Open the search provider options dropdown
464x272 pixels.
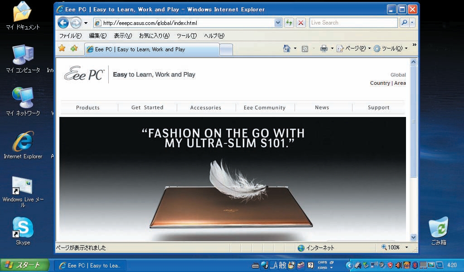pos(412,23)
